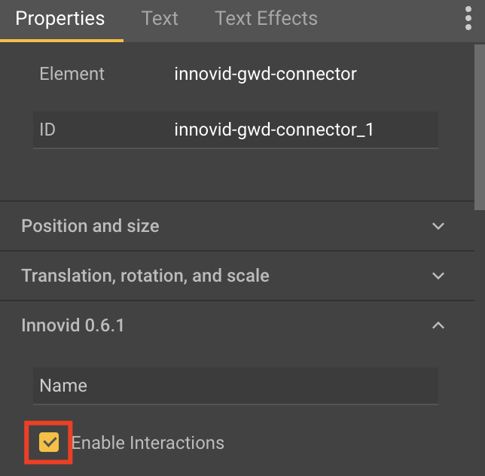Viewport: 485px width, 476px height.
Task: Open the Text Effects tab
Action: pyautogui.click(x=266, y=19)
